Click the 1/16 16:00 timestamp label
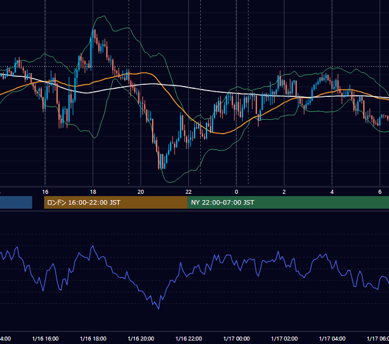This screenshot has width=389, height=344. pyautogui.click(x=45, y=338)
